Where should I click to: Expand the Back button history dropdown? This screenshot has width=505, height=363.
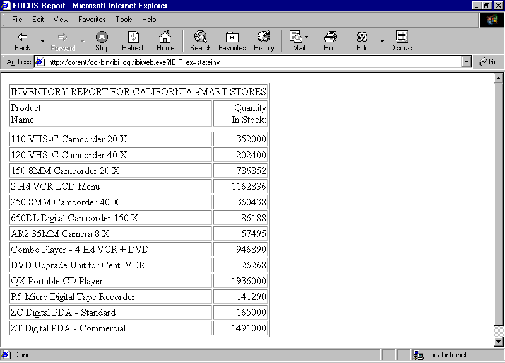click(x=42, y=41)
